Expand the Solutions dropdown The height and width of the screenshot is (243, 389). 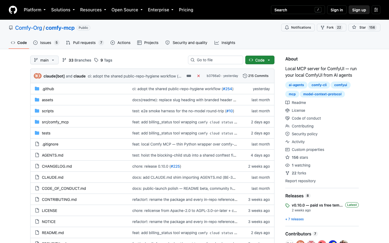pyautogui.click(x=63, y=10)
